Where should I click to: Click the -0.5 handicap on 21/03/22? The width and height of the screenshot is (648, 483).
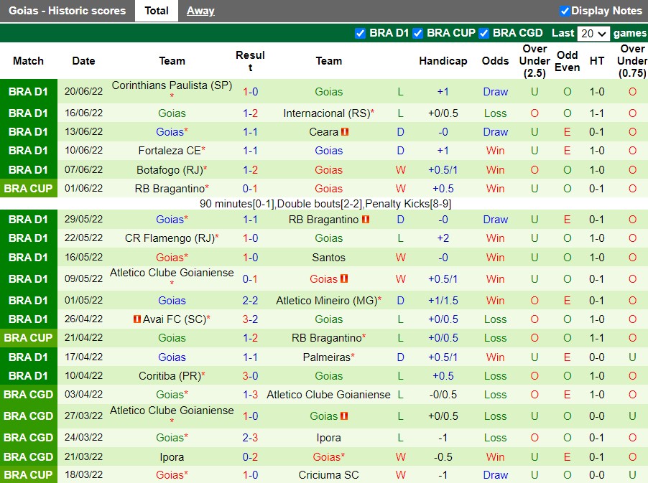(x=443, y=457)
